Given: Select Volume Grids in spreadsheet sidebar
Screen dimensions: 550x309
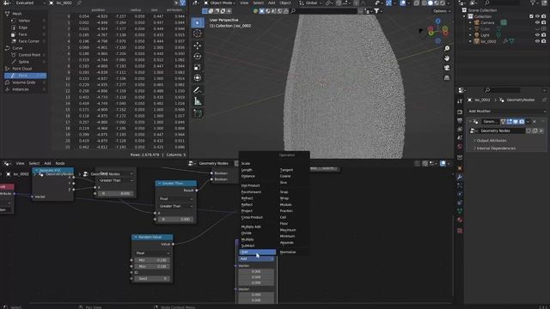Looking at the screenshot, I should pos(25,82).
